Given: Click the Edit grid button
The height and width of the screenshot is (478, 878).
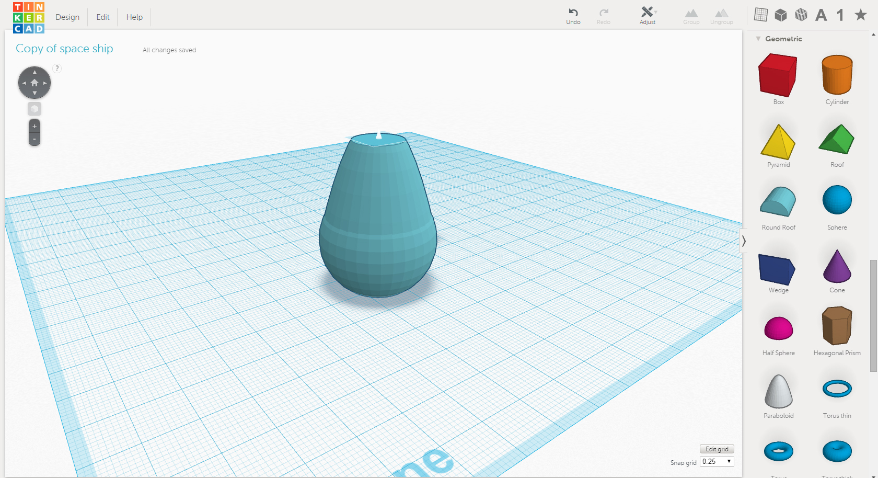Looking at the screenshot, I should 717,449.
